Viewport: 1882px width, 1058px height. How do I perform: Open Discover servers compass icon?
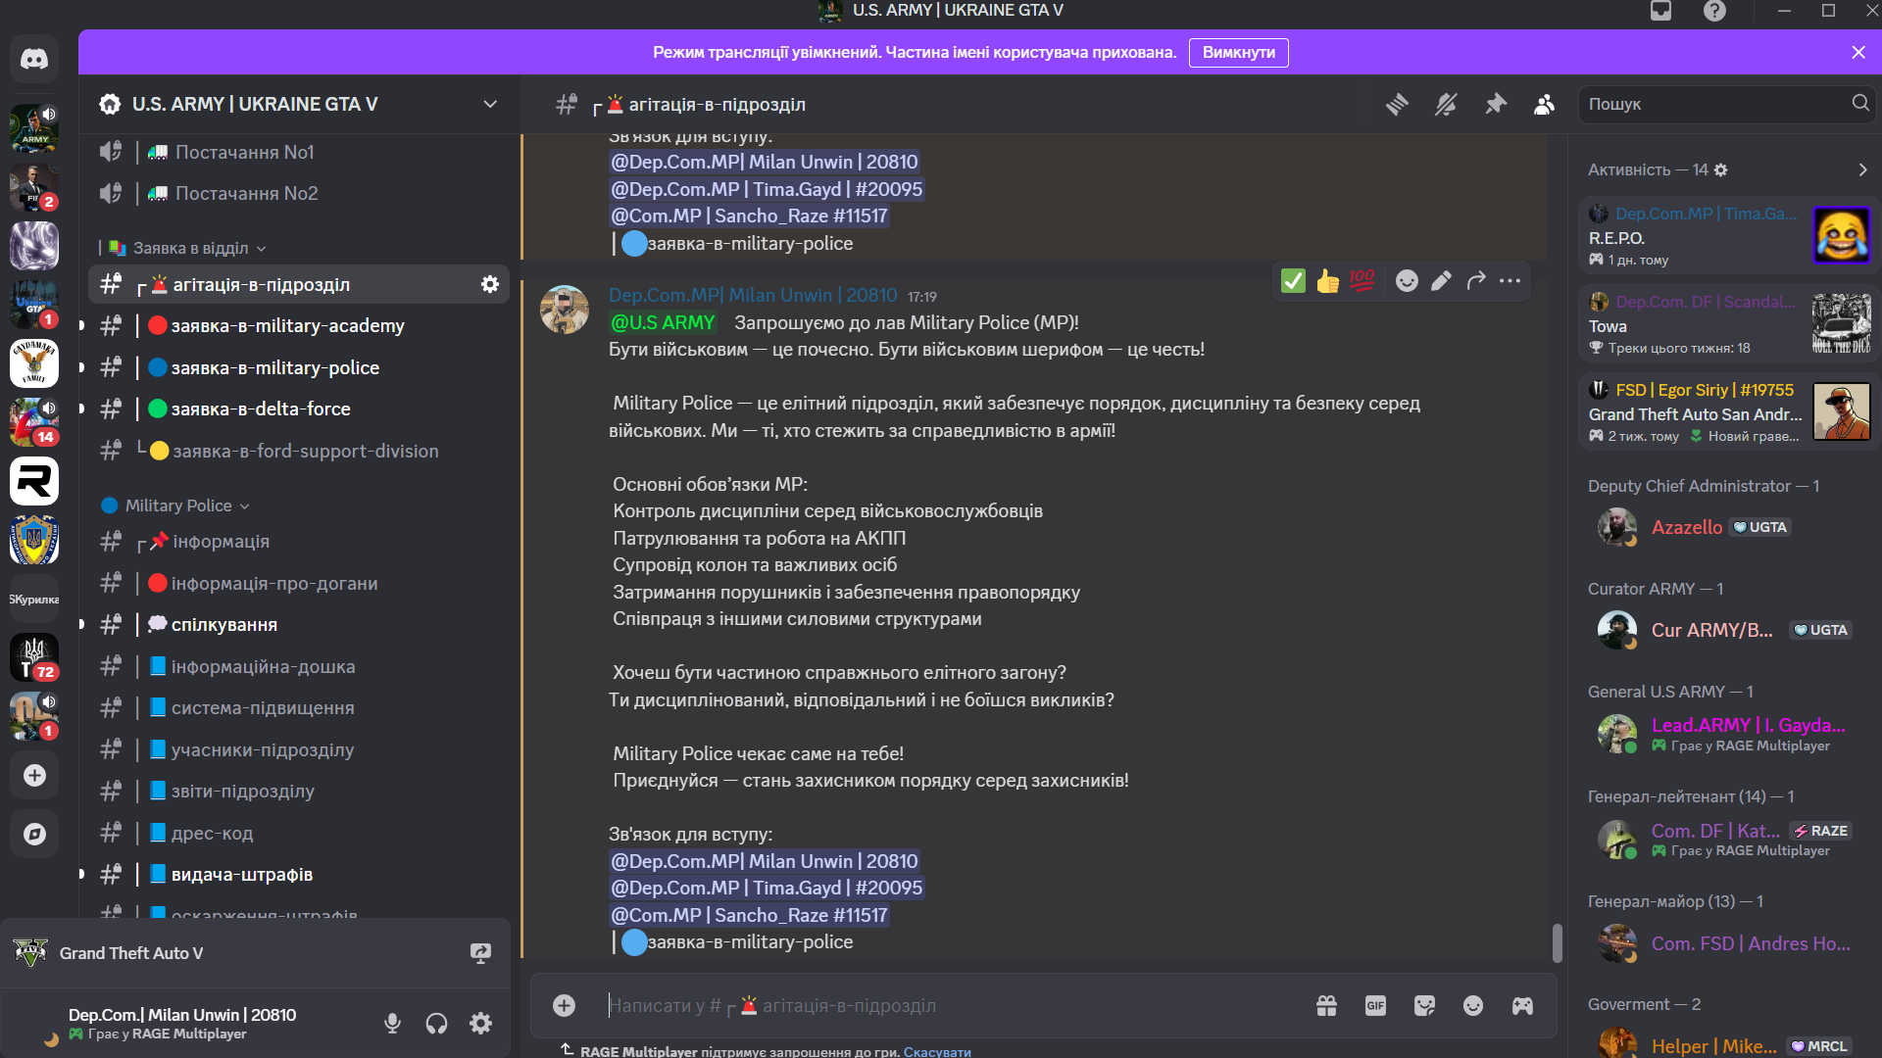(34, 835)
